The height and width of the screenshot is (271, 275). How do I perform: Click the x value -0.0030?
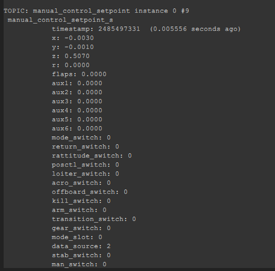79,38
